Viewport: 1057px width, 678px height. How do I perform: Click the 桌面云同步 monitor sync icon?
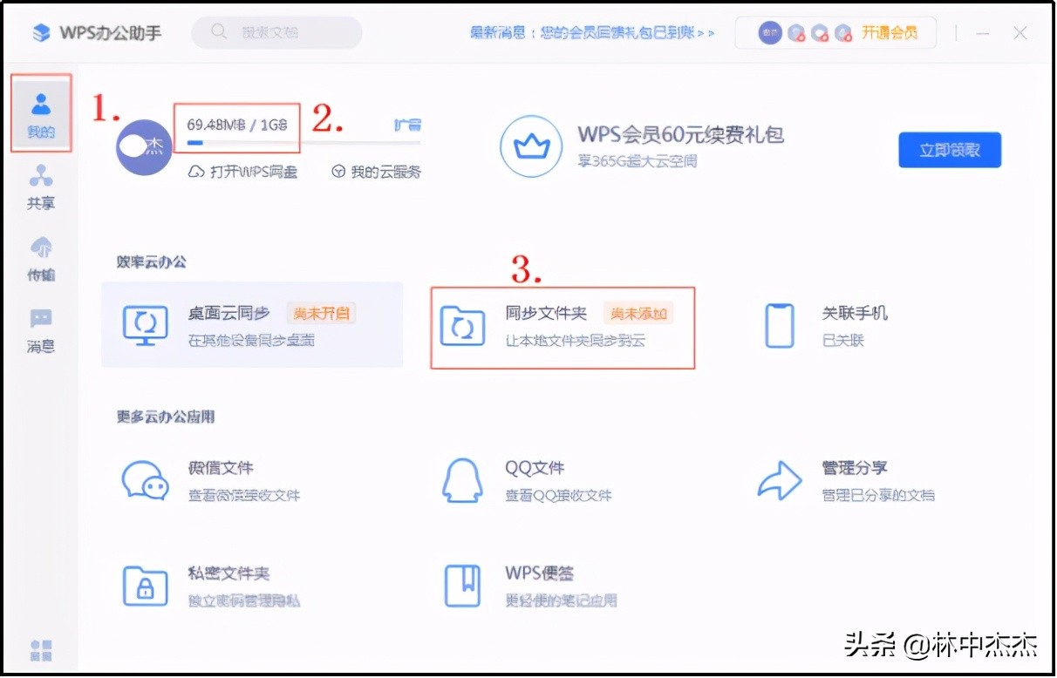click(145, 326)
